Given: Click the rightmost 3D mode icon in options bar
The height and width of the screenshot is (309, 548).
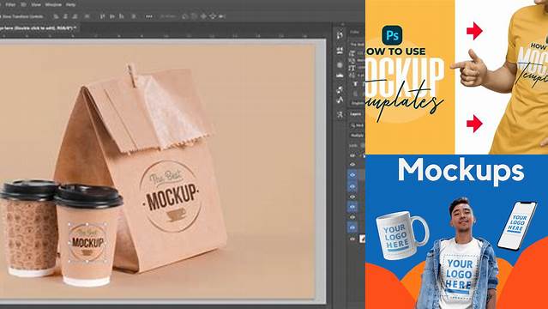Looking at the screenshot, I should [x=221, y=16].
